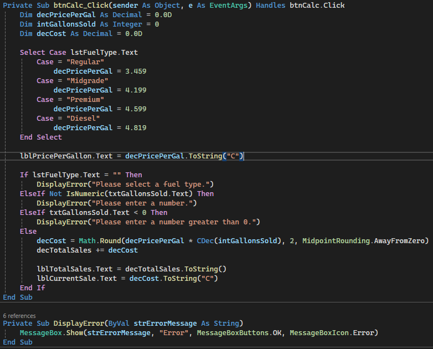Screen dimensions: 433x349
Task: Click 'btnCalc_Click' in the Sub declaration
Action: [x=81, y=6]
